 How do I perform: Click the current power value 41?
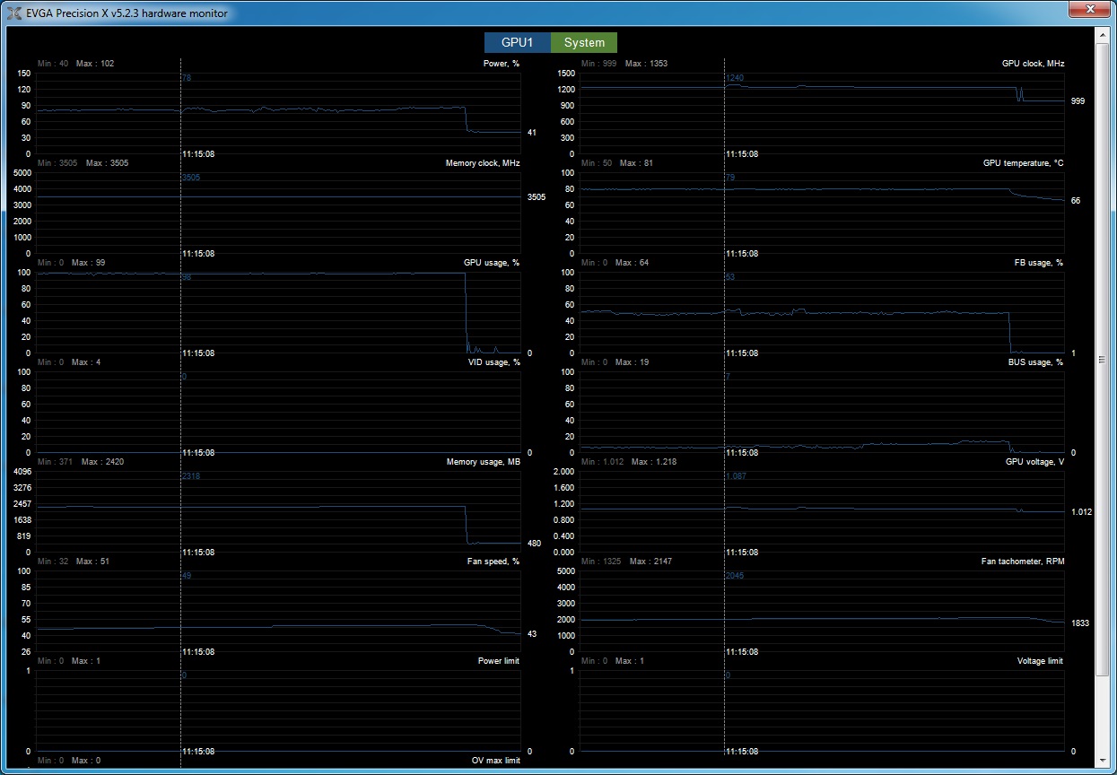pyautogui.click(x=531, y=133)
